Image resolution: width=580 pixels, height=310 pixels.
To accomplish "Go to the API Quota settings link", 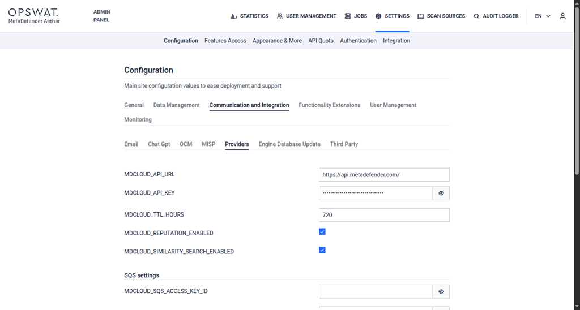I will [x=321, y=41].
